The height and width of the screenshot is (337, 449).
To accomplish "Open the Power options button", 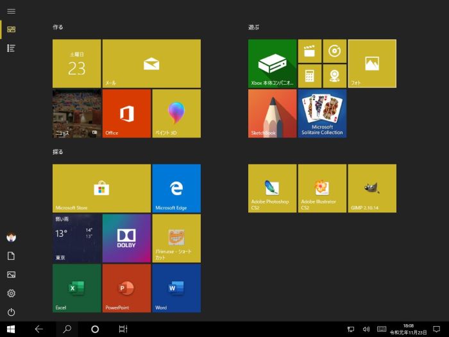I will [x=11, y=312].
